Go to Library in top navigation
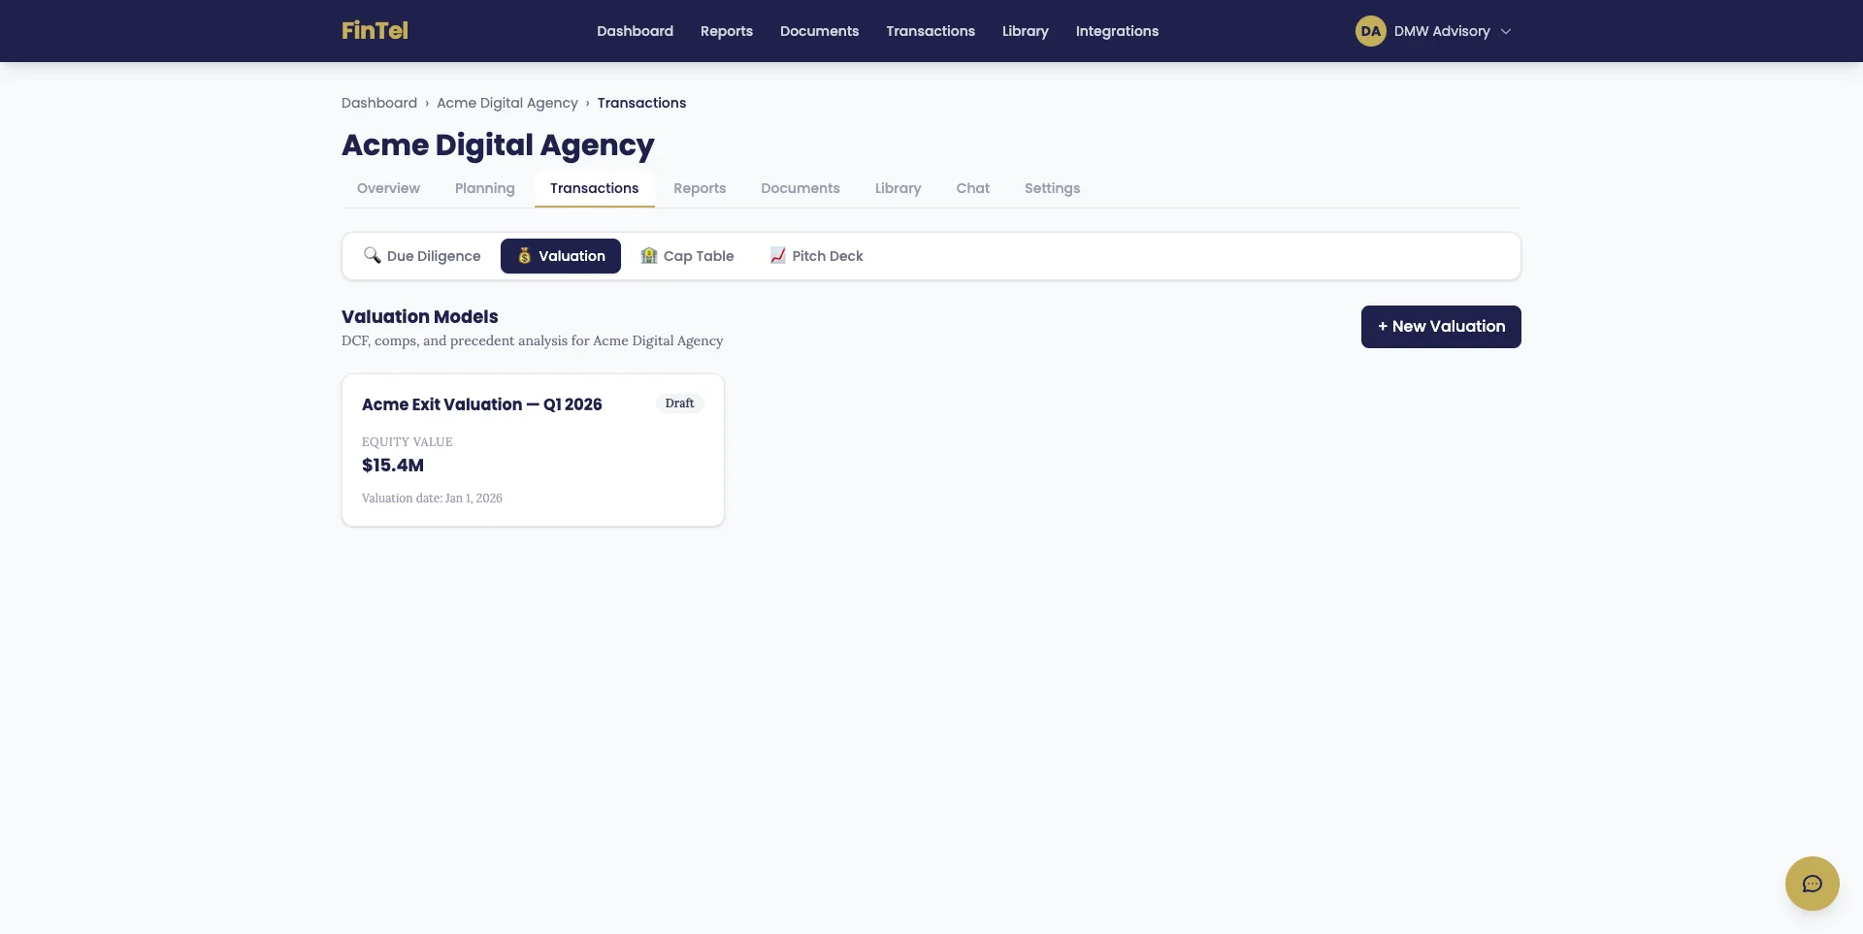 1025,31
